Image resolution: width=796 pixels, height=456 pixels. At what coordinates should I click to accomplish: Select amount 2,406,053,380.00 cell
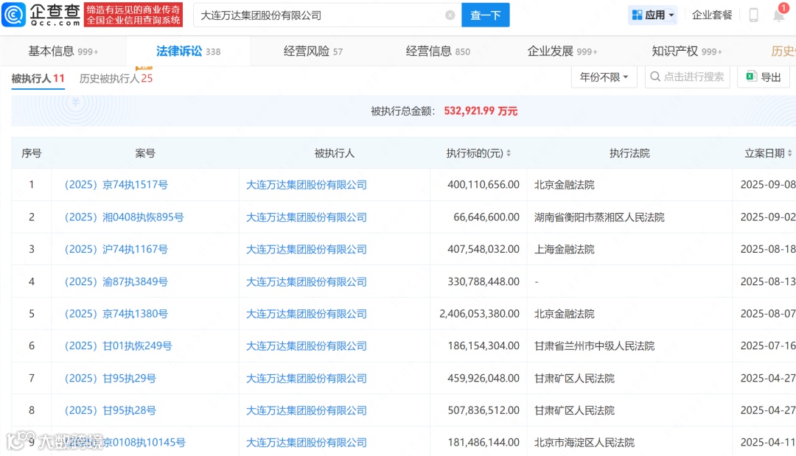coord(479,314)
